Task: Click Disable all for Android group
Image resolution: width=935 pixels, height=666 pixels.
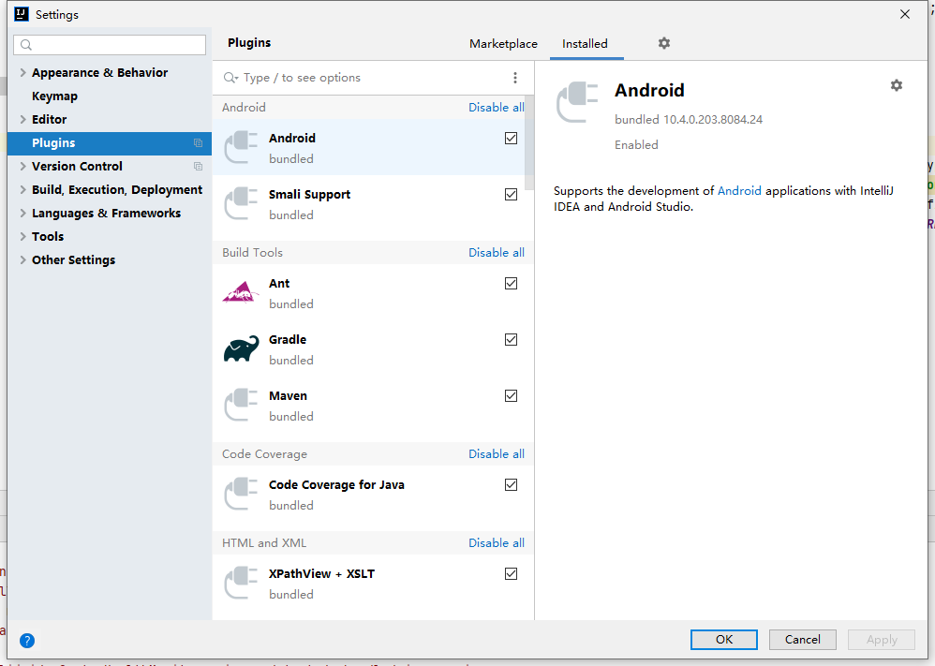Action: point(497,108)
